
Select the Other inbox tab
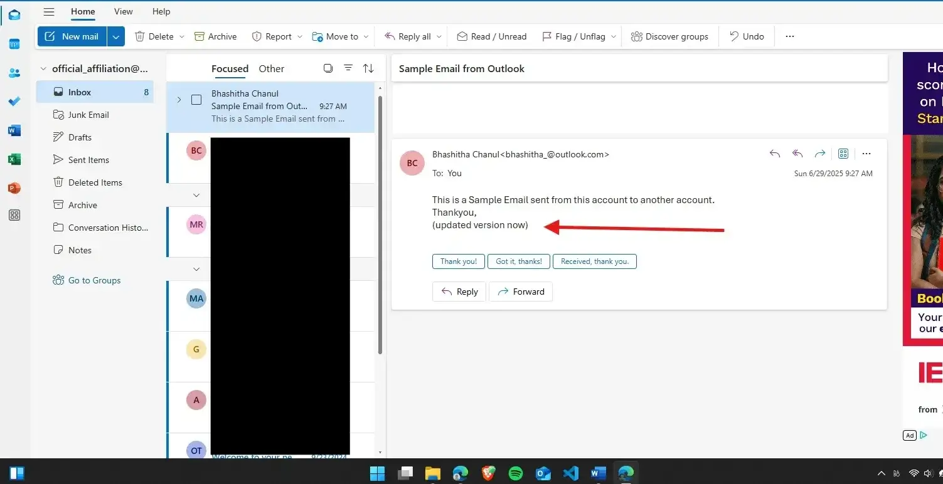click(271, 69)
